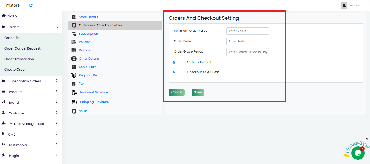Viewport: 370px width, 164px height.
Task: Uncheck the Order Fulfilment checkbox
Action: 174,62
